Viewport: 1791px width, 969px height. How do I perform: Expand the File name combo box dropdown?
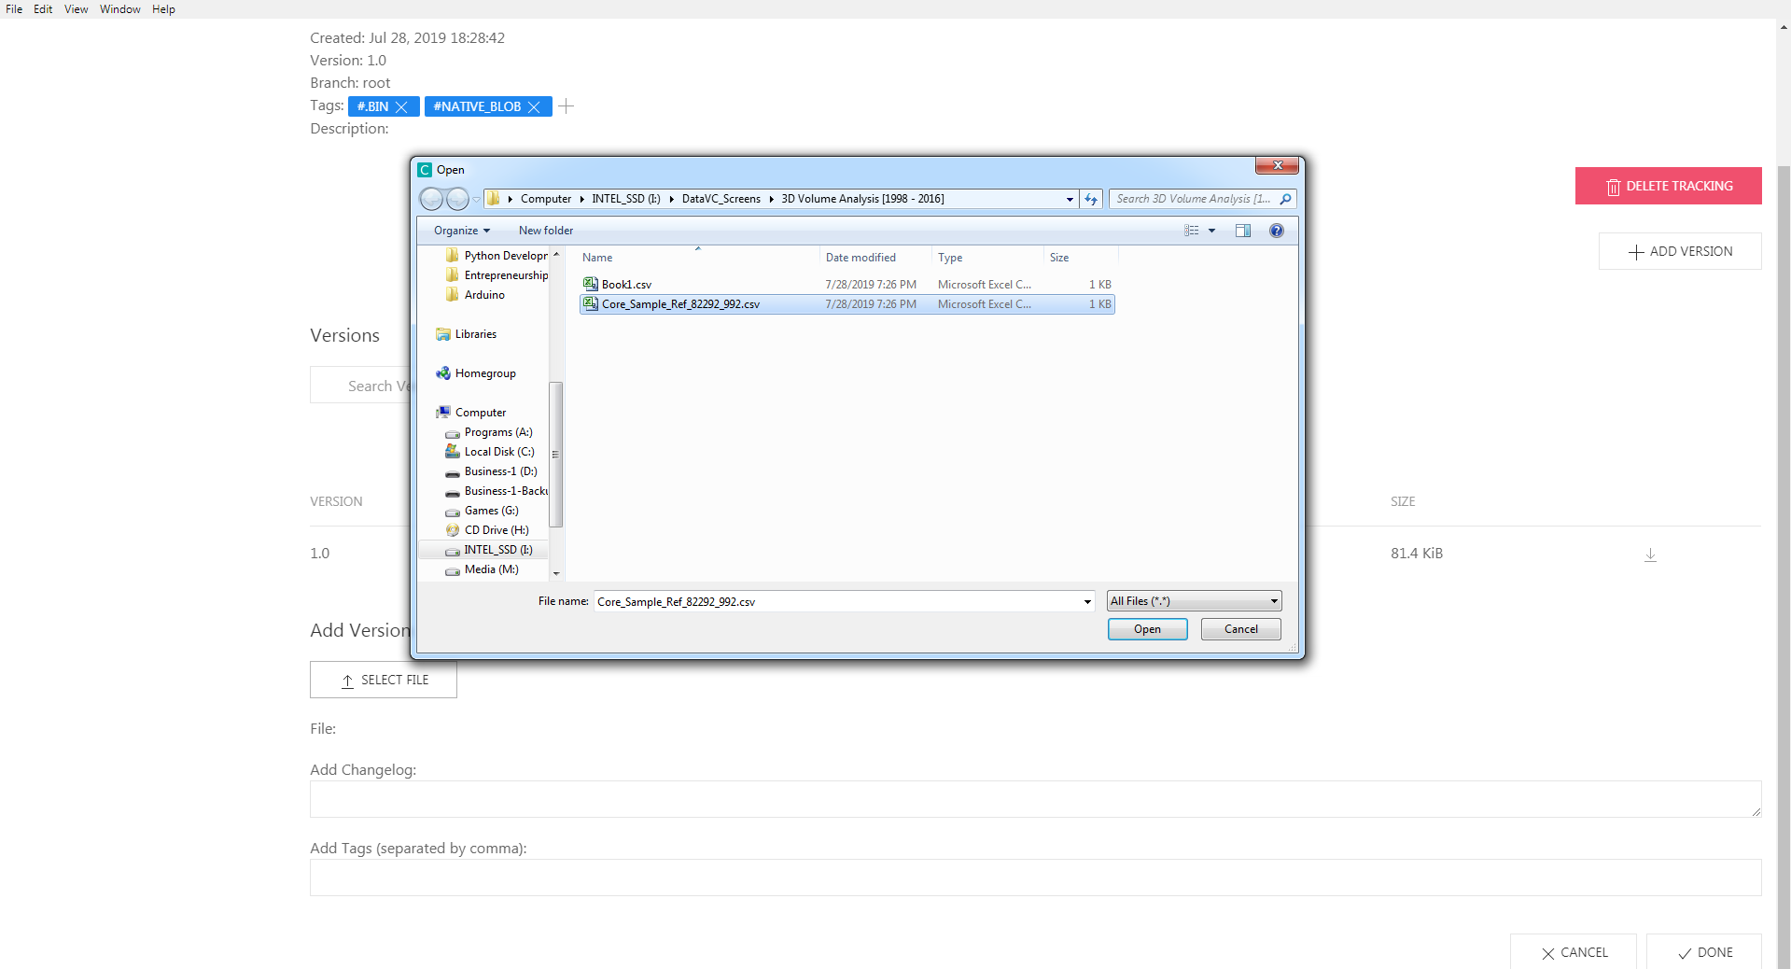1087,601
